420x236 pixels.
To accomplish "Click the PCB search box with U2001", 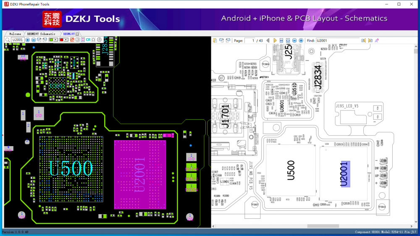I will 18,40.
